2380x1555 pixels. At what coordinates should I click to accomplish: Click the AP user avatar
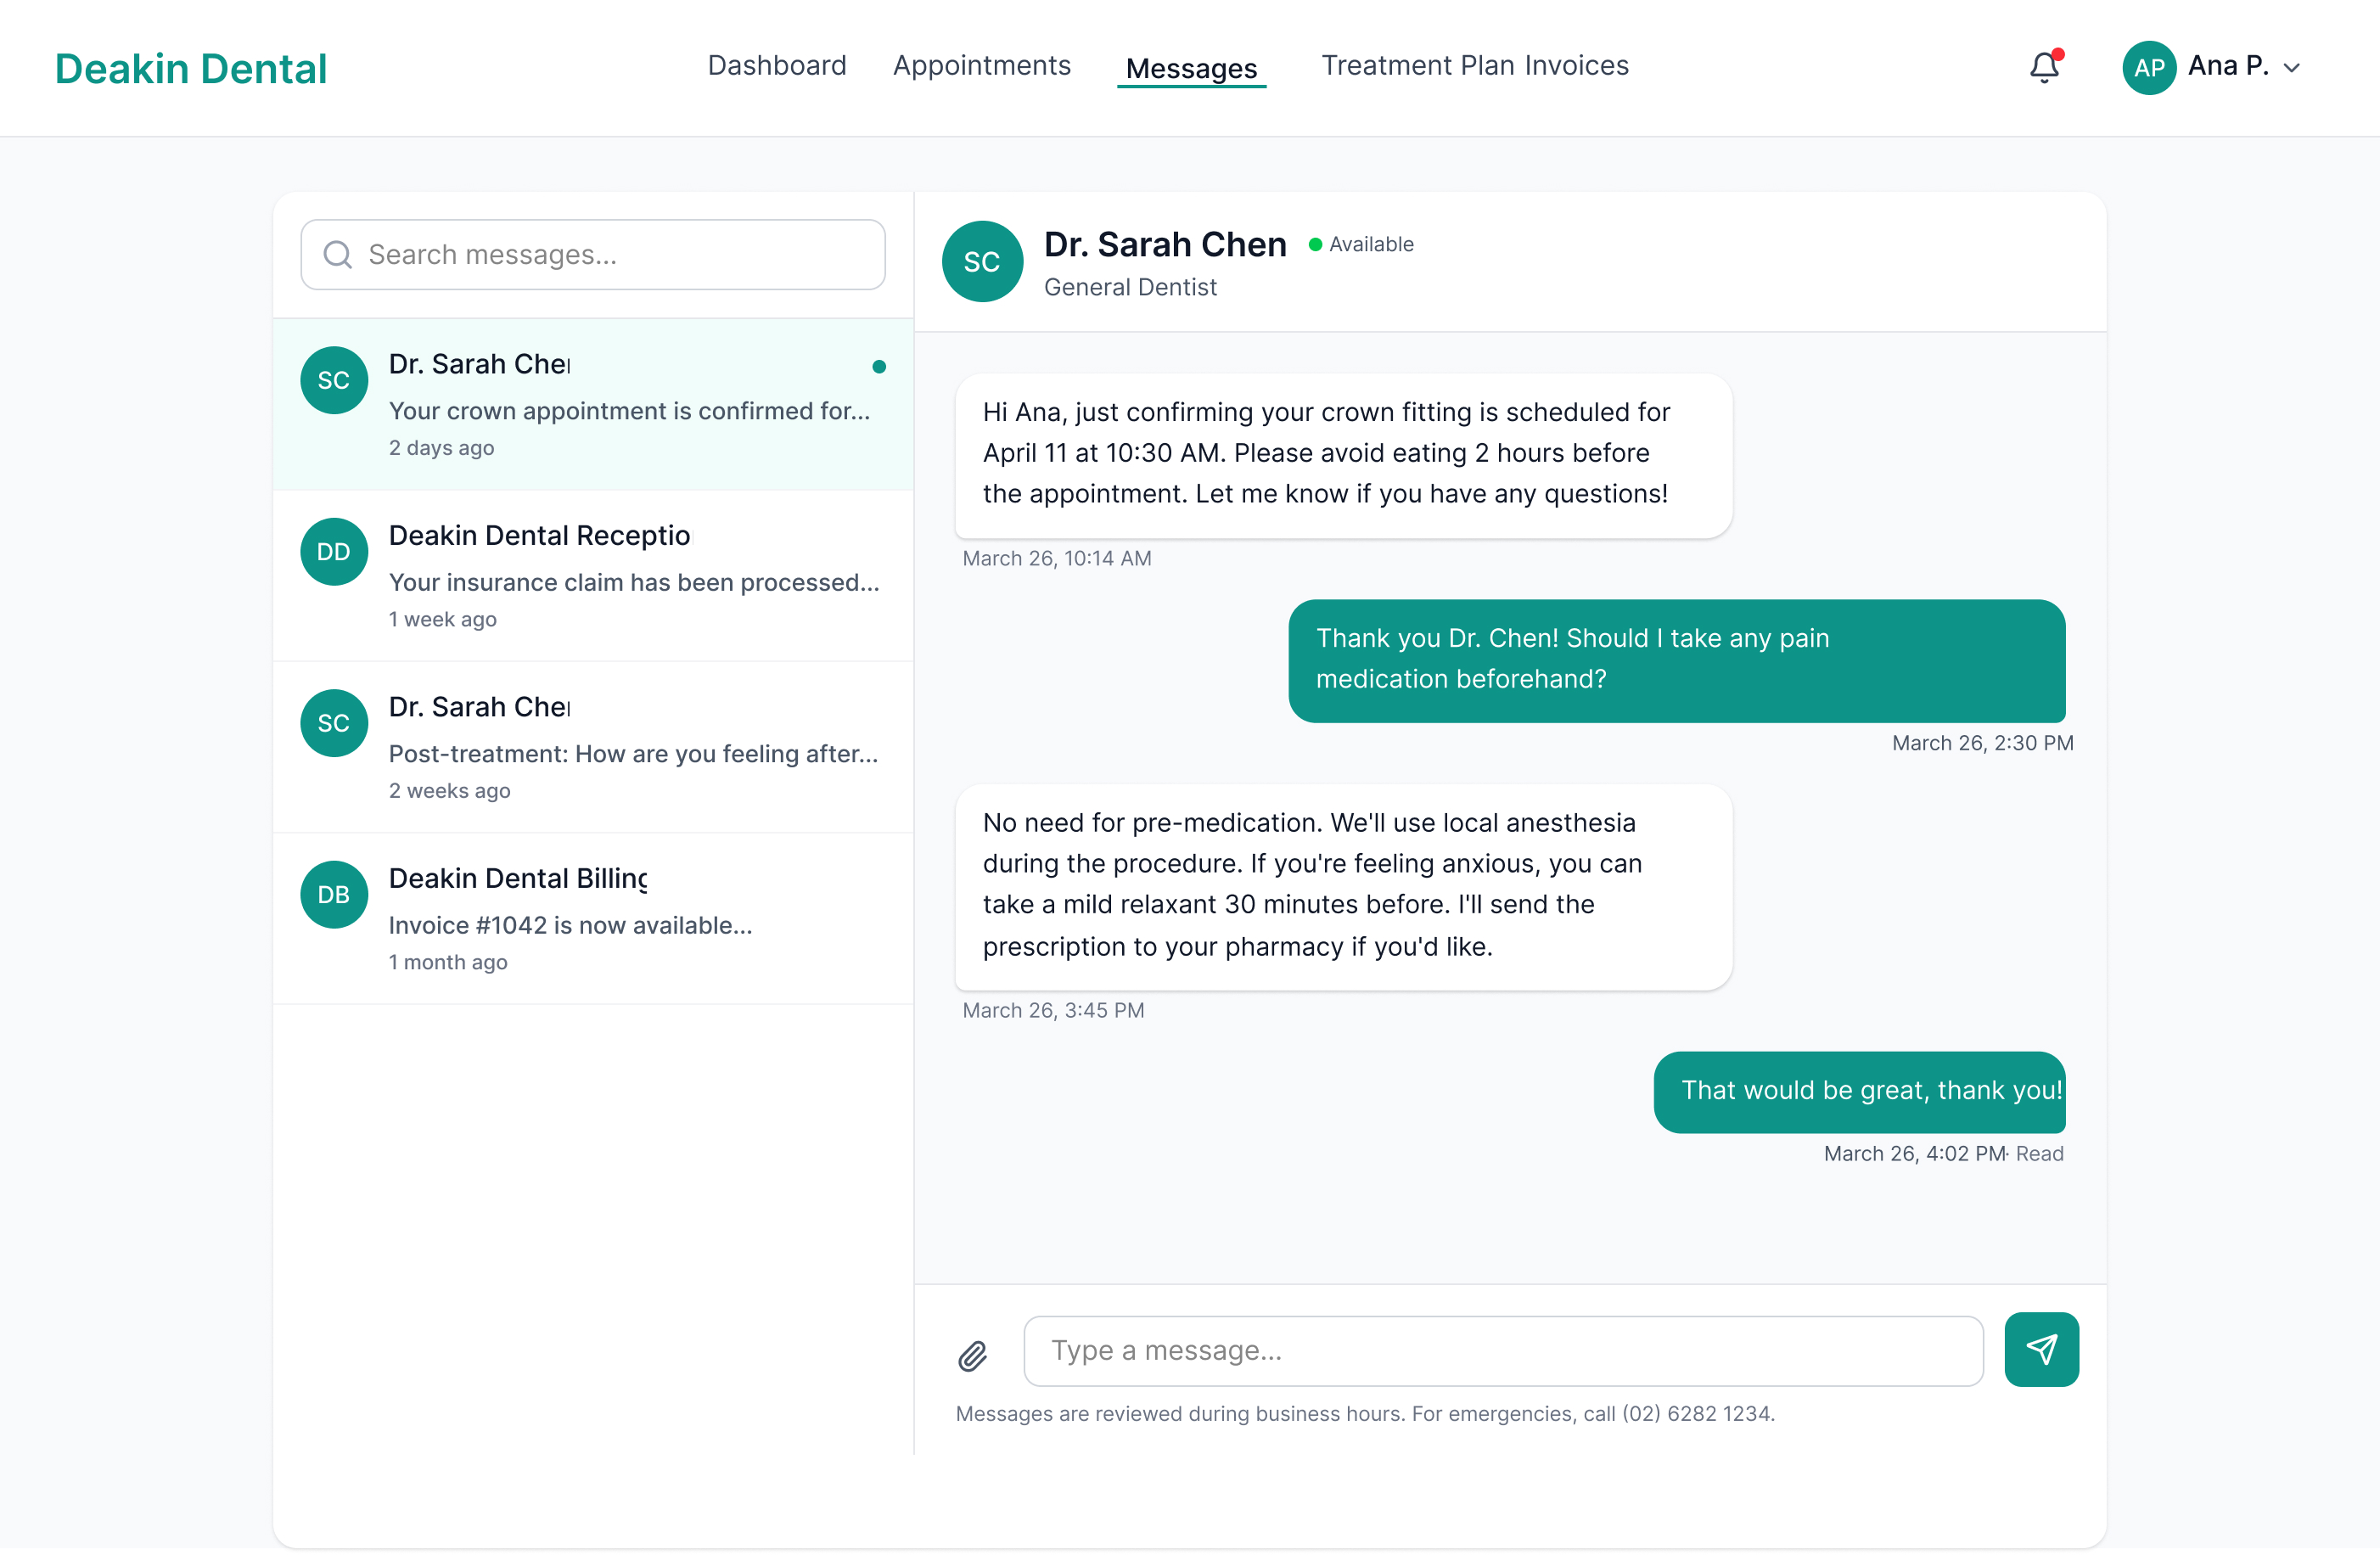[x=2149, y=67]
